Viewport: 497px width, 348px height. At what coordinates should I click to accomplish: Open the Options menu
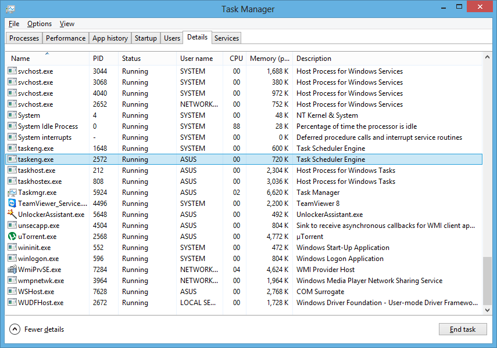click(38, 24)
